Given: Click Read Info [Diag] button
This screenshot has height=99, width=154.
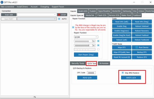Looking at the screenshot, I should [x=142, y=22].
